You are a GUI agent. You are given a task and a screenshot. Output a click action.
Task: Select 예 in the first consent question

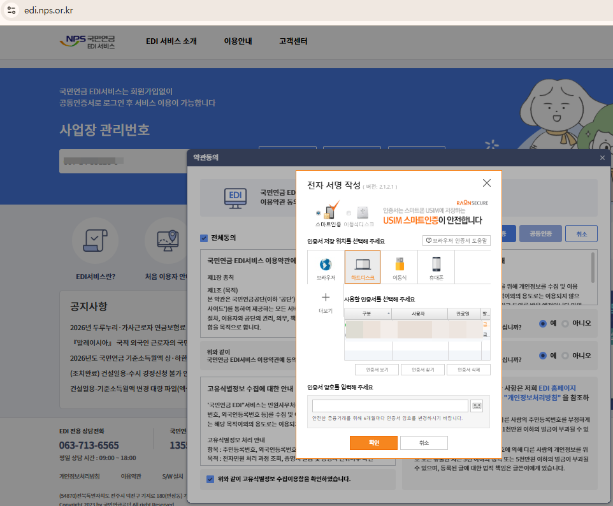point(543,323)
